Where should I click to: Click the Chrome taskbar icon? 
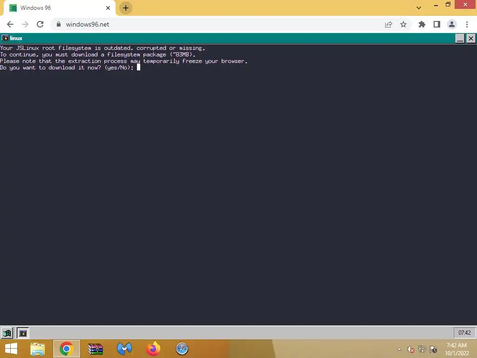(66, 349)
